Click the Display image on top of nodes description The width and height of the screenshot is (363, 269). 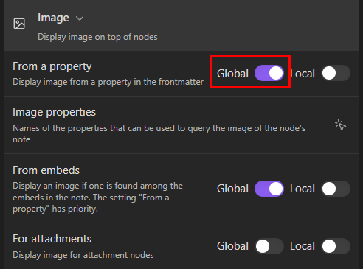click(97, 37)
